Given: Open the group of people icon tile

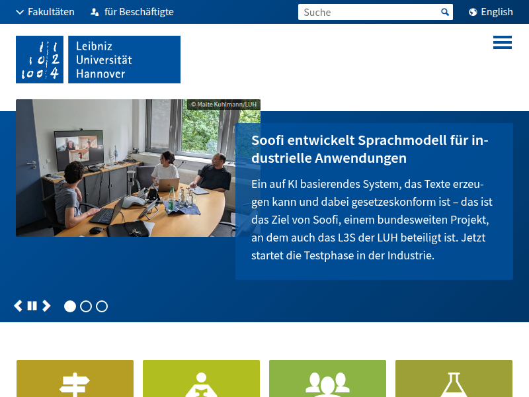Looking at the screenshot, I should tap(327, 378).
